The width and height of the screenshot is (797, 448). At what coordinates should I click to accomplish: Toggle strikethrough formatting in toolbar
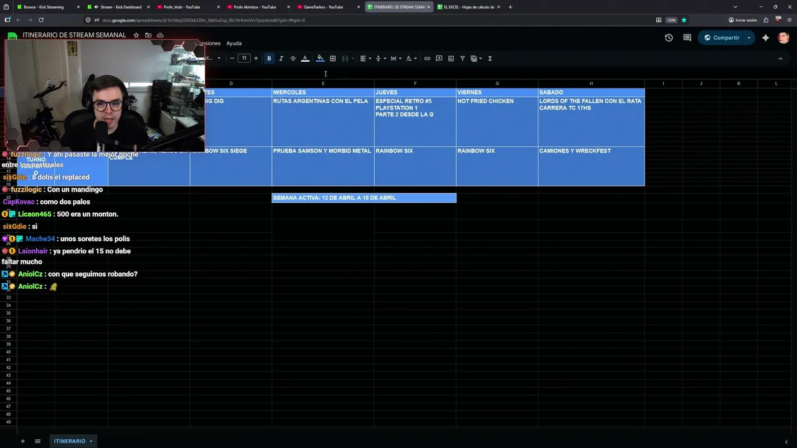pos(293,58)
